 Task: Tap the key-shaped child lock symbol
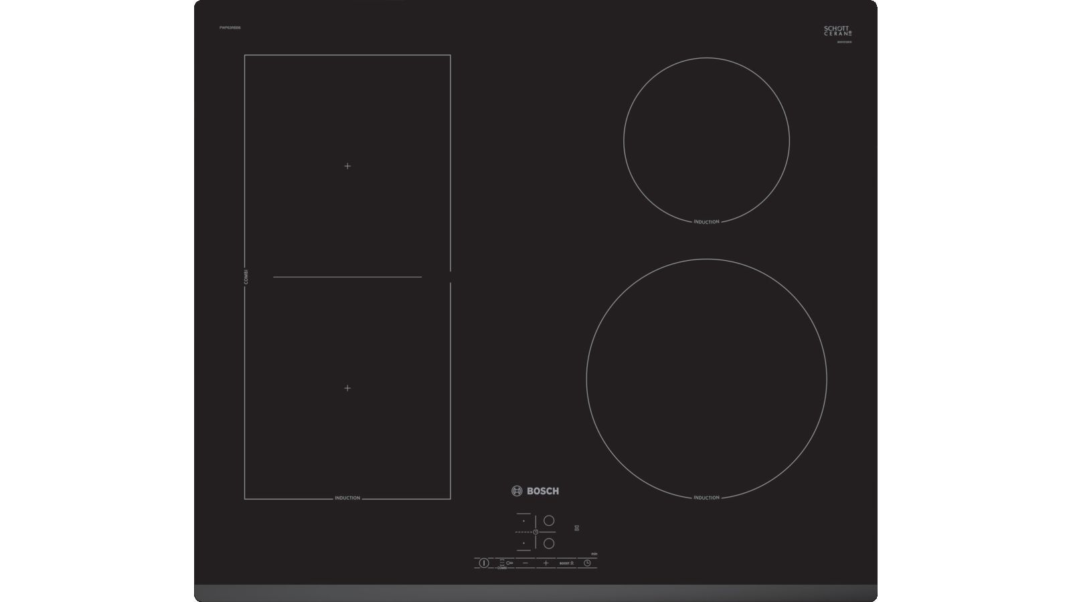coord(509,563)
